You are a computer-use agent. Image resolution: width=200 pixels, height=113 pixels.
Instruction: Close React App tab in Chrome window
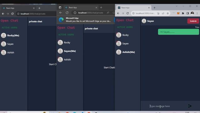tap(149, 8)
